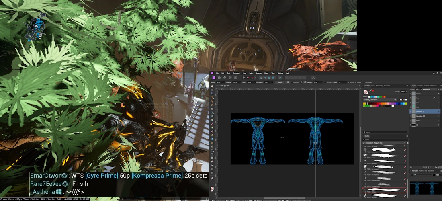The height and width of the screenshot is (201, 442).
Task: Toggle the Locked checkbox
Action: [x=356, y=82]
